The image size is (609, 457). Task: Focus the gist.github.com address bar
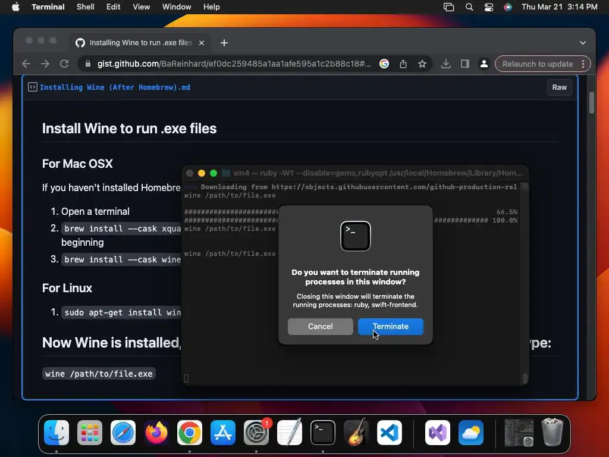click(x=234, y=64)
